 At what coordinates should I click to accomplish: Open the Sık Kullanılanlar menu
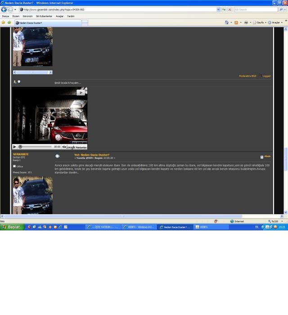44,16
